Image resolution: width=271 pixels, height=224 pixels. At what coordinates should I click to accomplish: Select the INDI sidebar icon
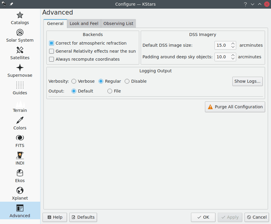click(x=20, y=159)
